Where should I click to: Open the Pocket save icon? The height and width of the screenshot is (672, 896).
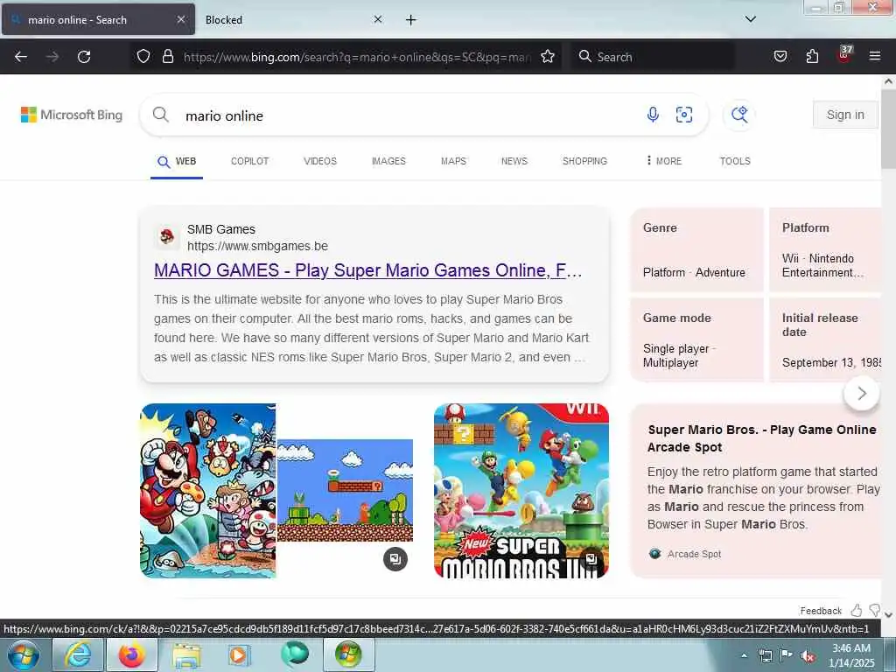pyautogui.click(x=780, y=56)
